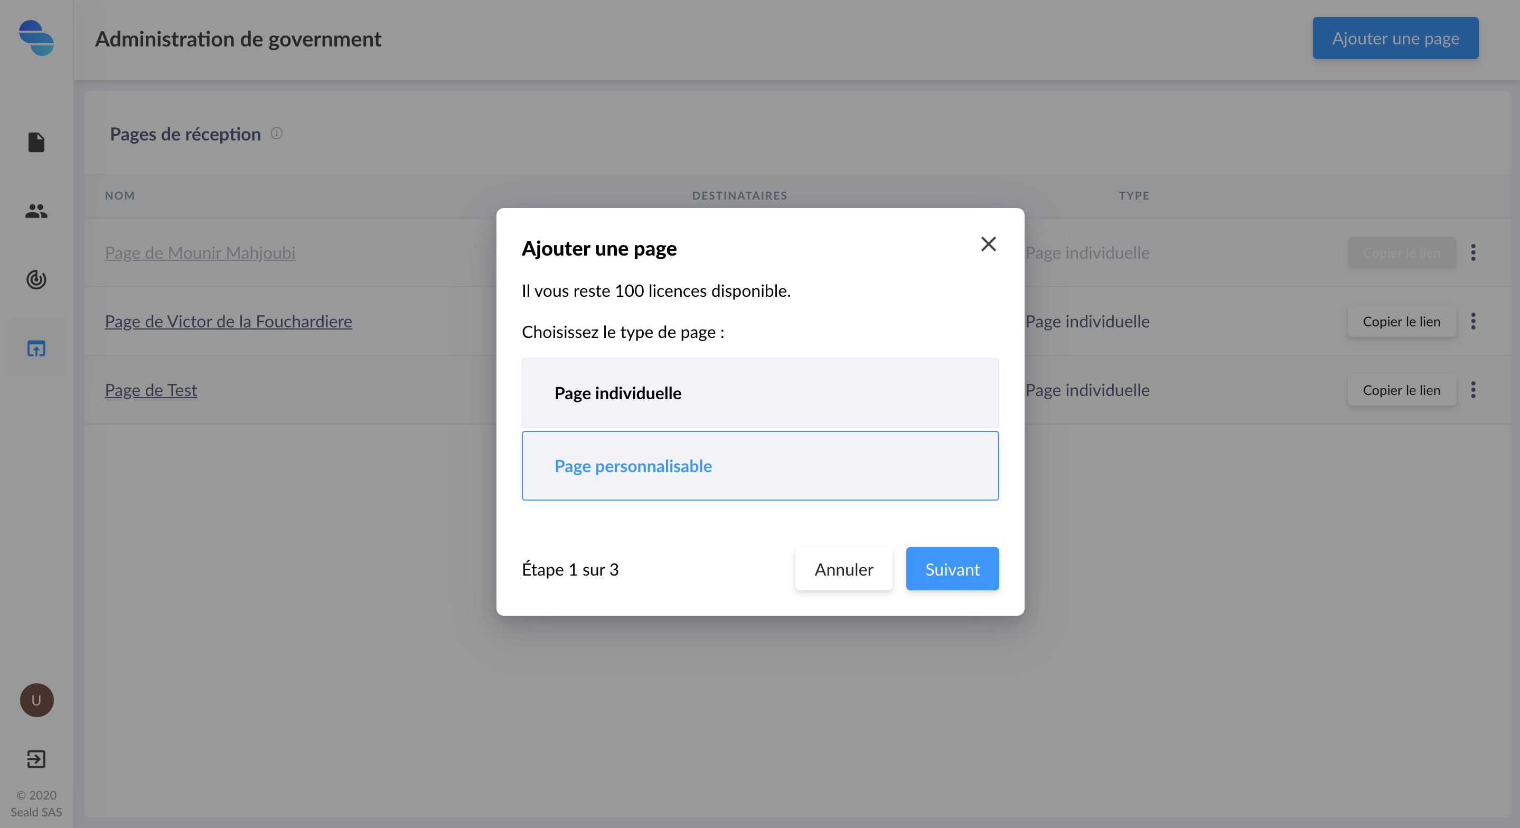Select Page personnalisable option
Screen dimensions: 1520x828
pos(760,466)
